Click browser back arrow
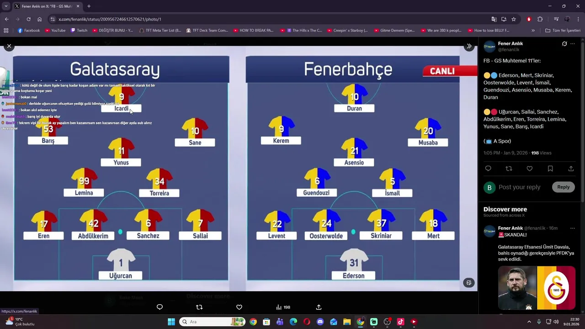 pos(6,19)
